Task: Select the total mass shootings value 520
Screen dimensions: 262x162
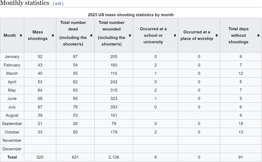Action: click(40, 157)
